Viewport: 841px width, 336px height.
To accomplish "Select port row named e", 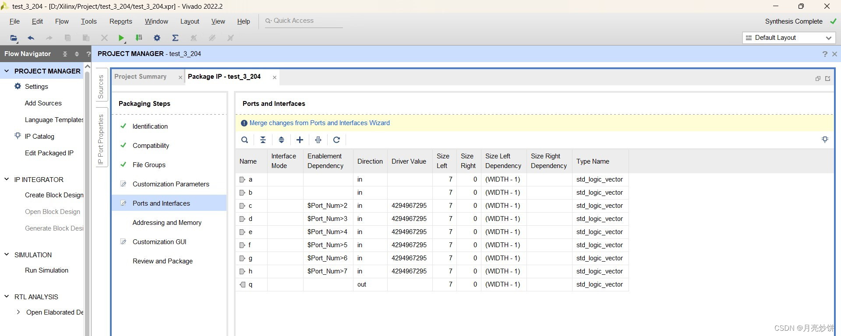I will click(432, 232).
